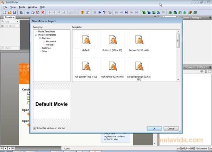Click template list scroll up arrow
212x152 pixels.
178,32
